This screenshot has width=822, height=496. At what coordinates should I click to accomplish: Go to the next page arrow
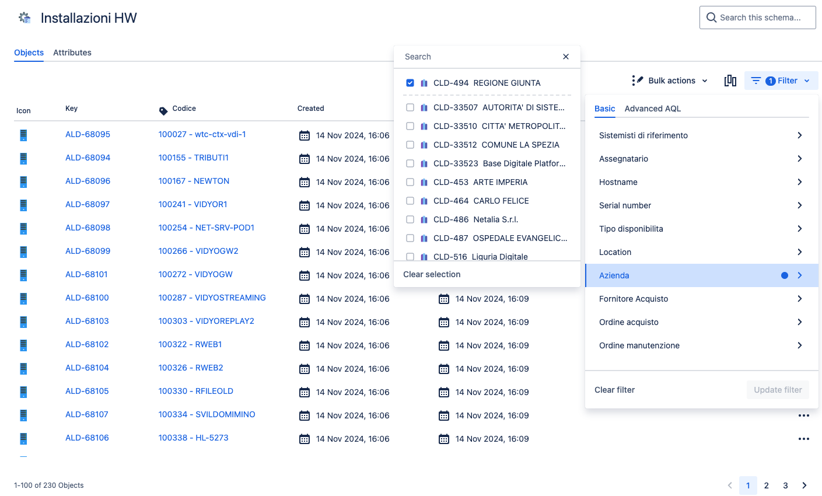pyautogui.click(x=804, y=485)
